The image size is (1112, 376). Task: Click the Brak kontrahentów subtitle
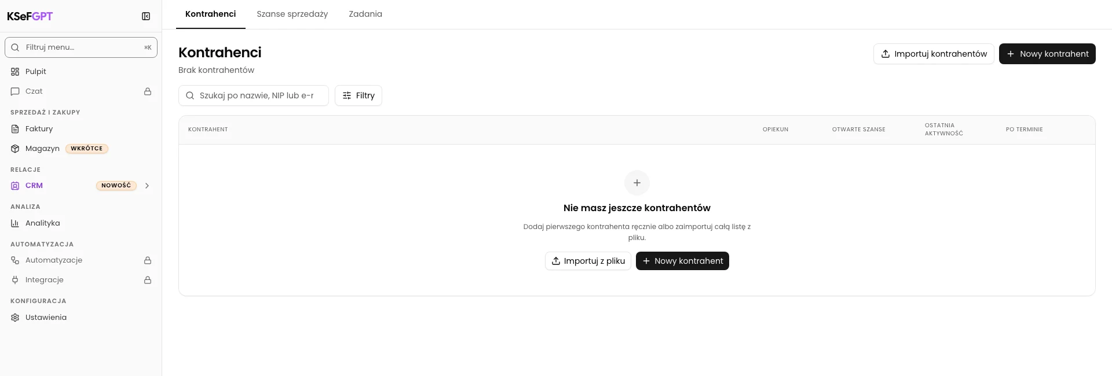(216, 70)
